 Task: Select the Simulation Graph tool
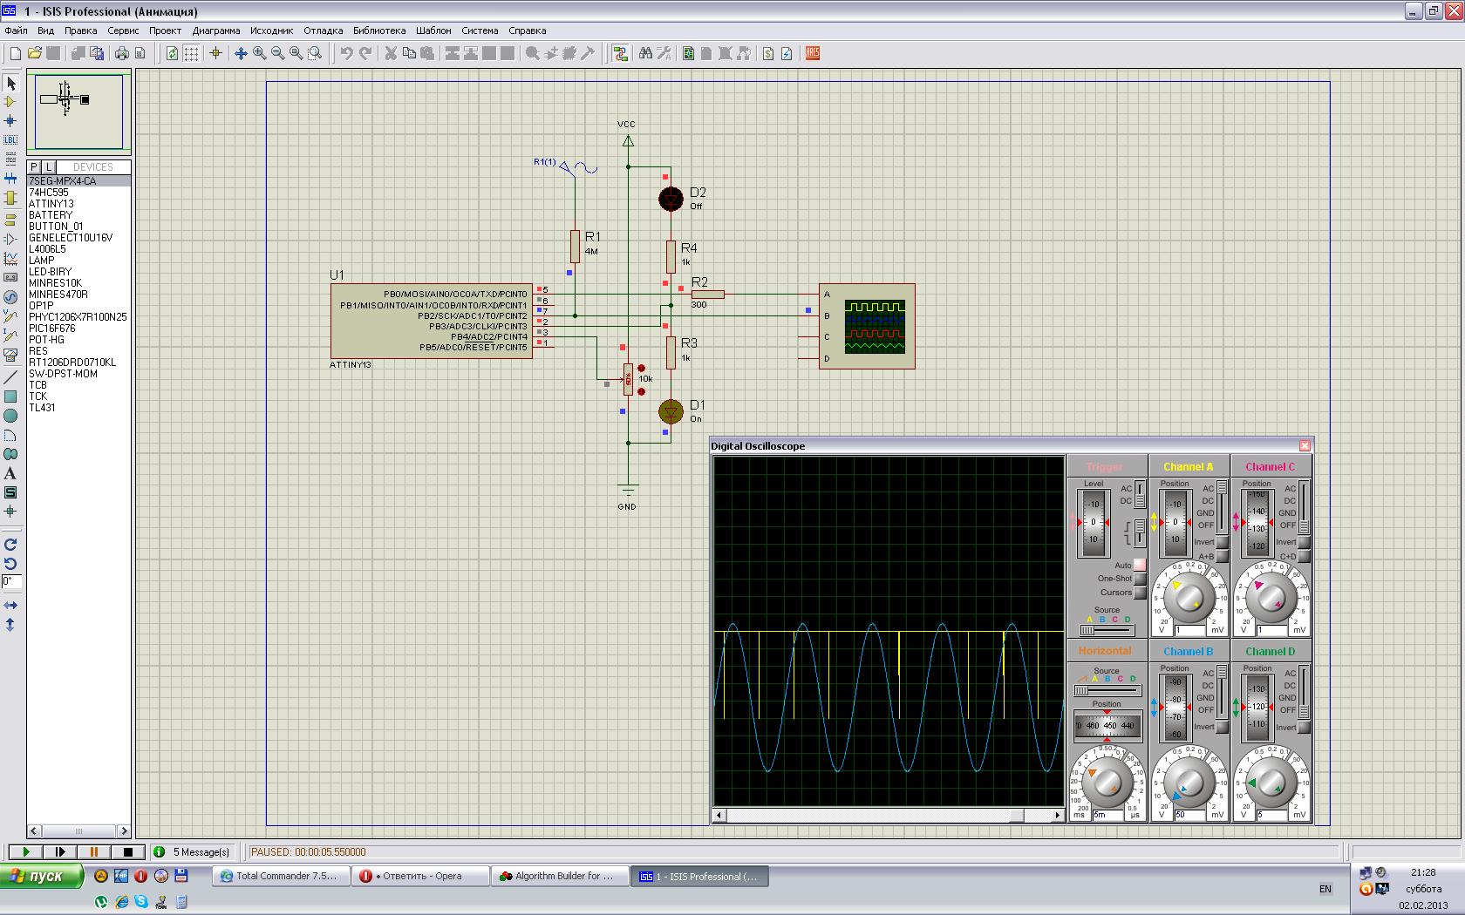[10, 259]
